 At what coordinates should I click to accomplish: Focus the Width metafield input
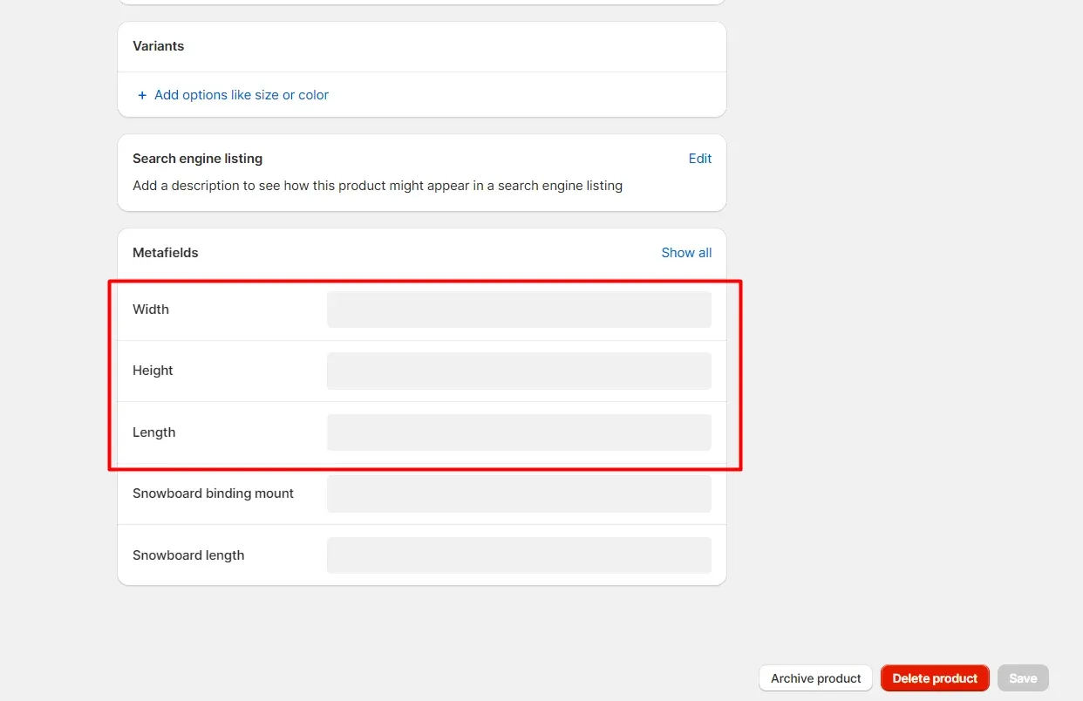519,310
